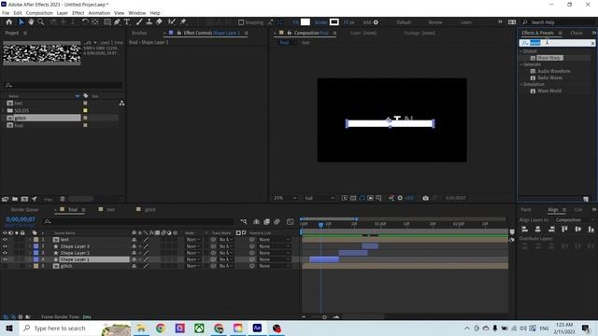The image size is (598, 336).
Task: Toggle frame blending icon in timeline
Action: (266, 222)
